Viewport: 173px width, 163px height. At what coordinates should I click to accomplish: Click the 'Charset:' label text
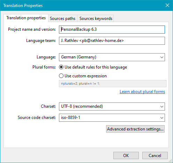[x=48, y=106]
